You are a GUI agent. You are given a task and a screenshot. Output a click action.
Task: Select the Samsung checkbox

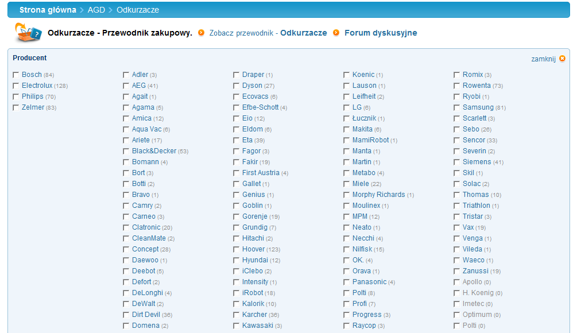[x=456, y=107]
